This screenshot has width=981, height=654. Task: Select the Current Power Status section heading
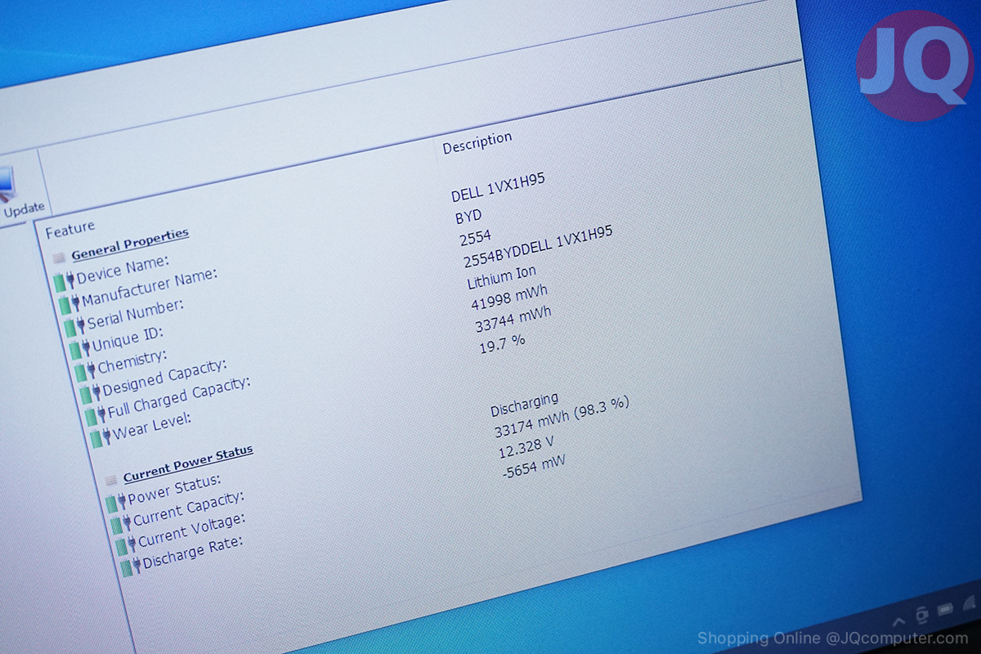click(188, 463)
